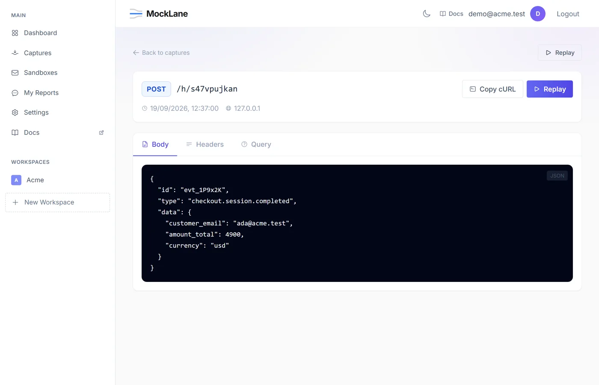Click plus icon in New Workspace

point(15,202)
